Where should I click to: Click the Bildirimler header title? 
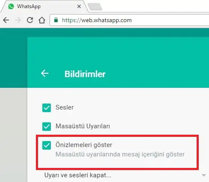click(x=85, y=74)
